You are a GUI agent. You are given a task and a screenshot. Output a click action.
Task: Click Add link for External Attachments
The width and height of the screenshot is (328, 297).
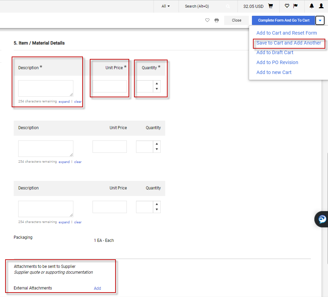[x=97, y=288]
